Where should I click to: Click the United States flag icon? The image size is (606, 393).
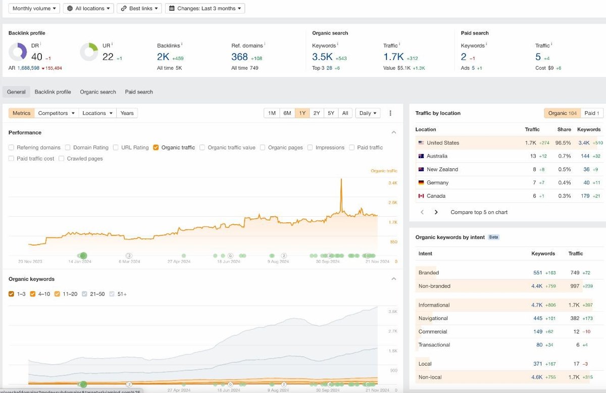421,143
